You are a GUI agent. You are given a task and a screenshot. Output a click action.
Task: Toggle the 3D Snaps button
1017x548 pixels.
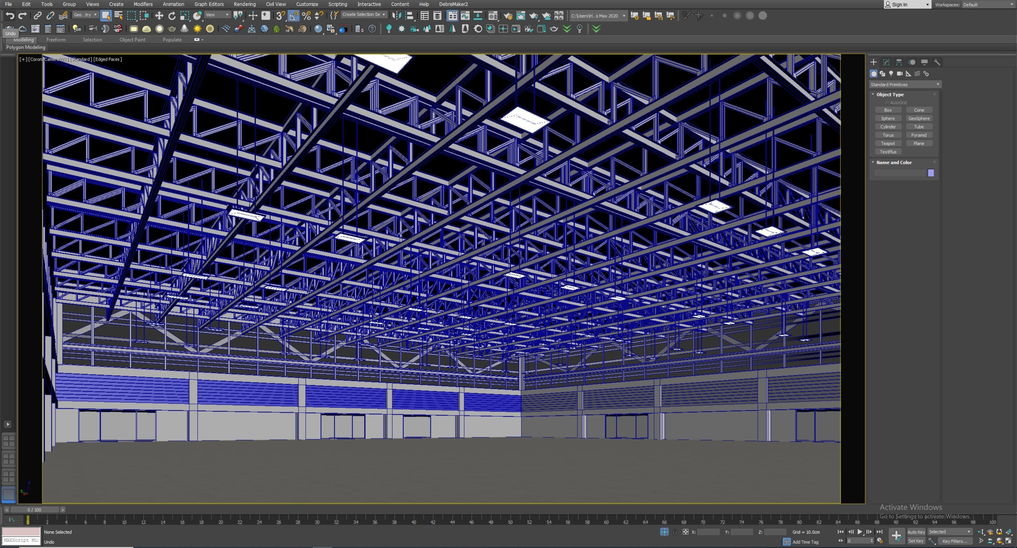pos(280,16)
